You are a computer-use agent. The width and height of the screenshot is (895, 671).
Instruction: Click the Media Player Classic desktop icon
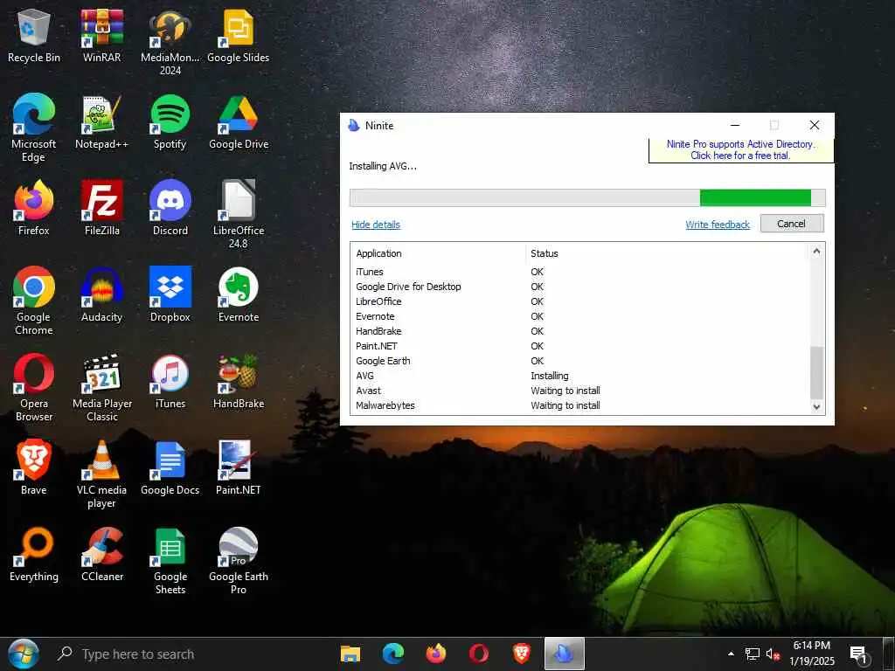coord(102,388)
